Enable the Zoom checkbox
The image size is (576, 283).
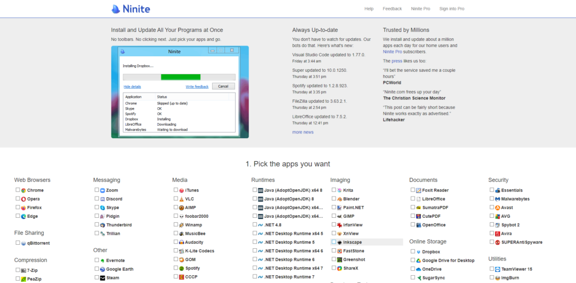pos(97,190)
